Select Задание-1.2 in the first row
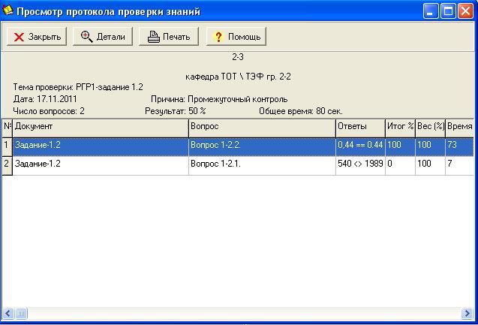Viewport: 478px width, 325px height. 101,147
